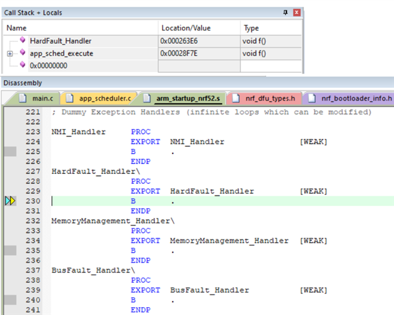Expand the app_sched_execute tree node
Image resolution: width=394 pixels, height=315 pixels.
(10, 53)
